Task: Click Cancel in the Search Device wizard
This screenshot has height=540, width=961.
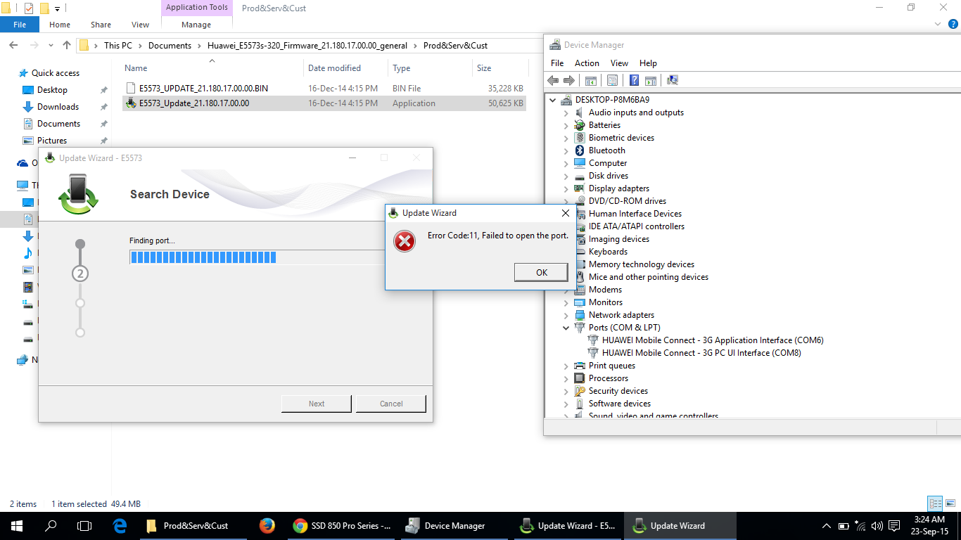Action: tap(391, 404)
